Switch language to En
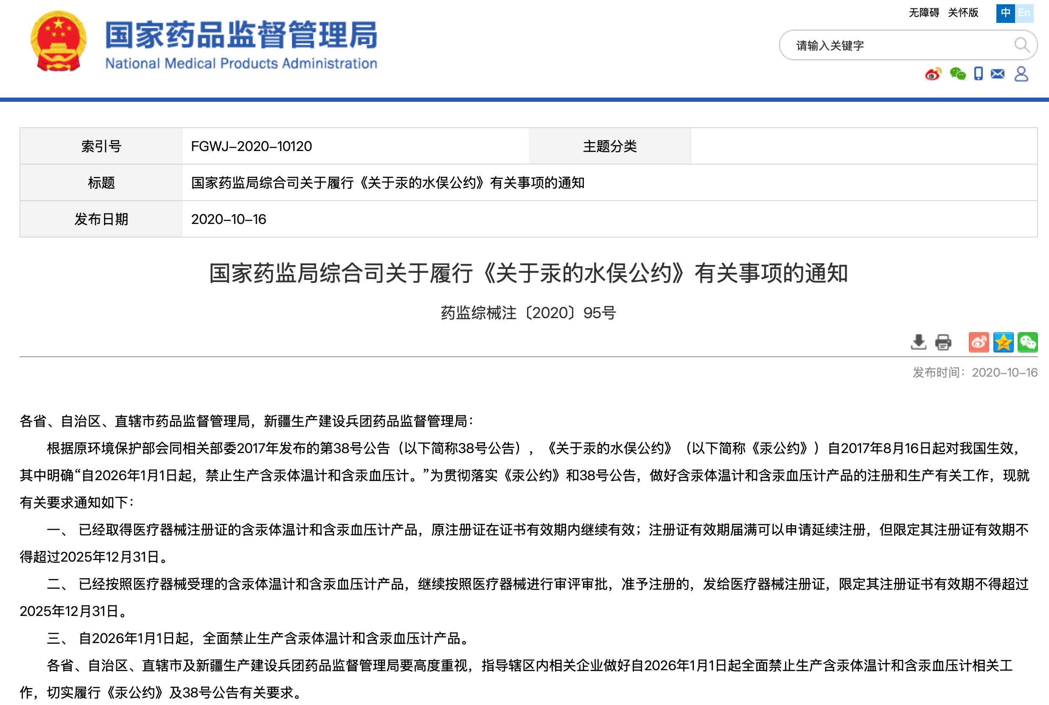 click(1024, 13)
